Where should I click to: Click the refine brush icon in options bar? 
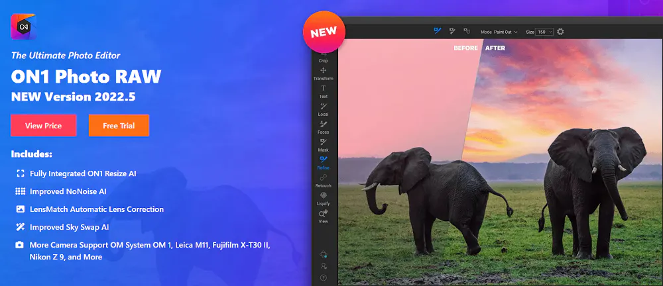tap(437, 31)
